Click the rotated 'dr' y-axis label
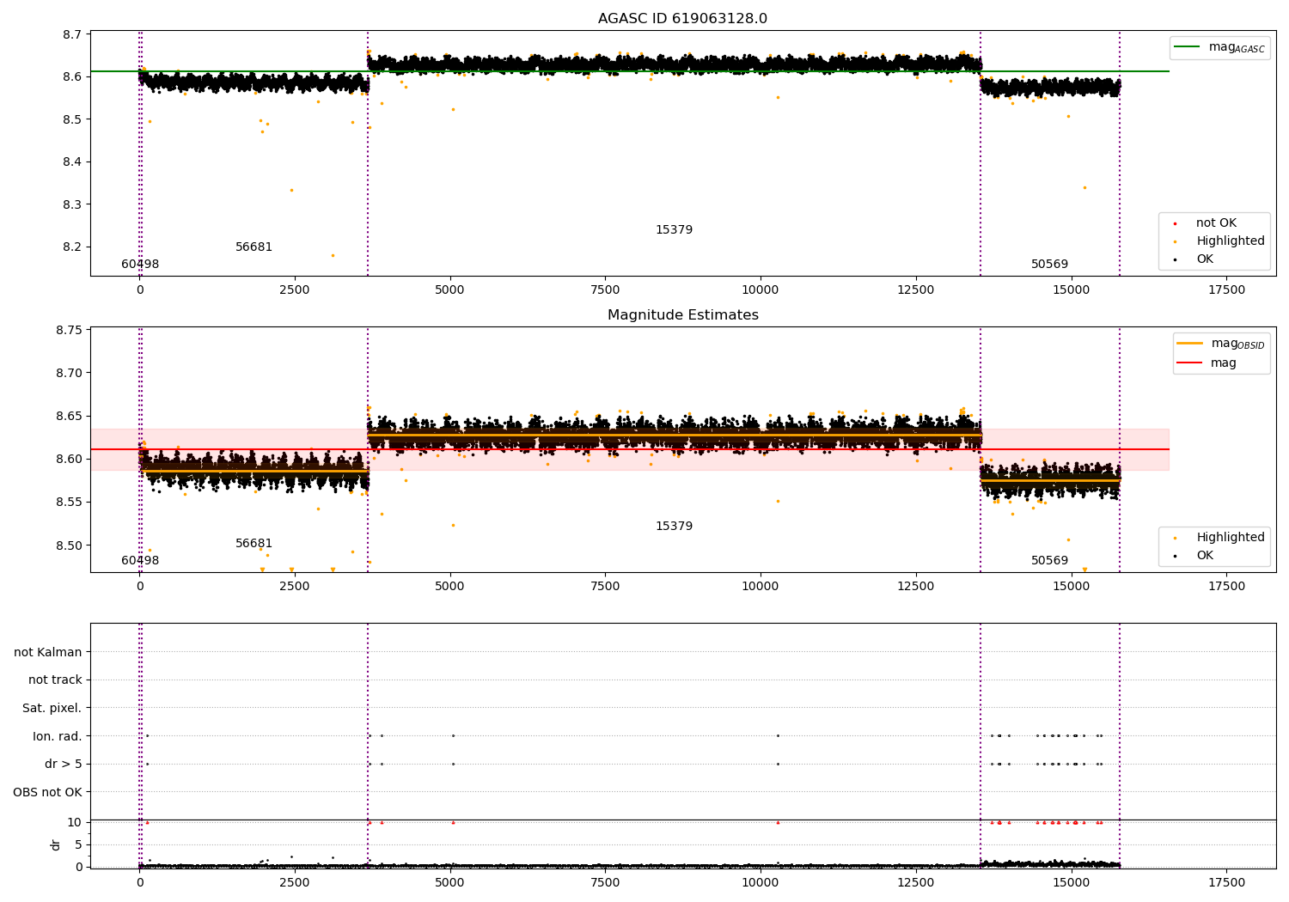The width and height of the screenshot is (1289, 902). [56, 844]
